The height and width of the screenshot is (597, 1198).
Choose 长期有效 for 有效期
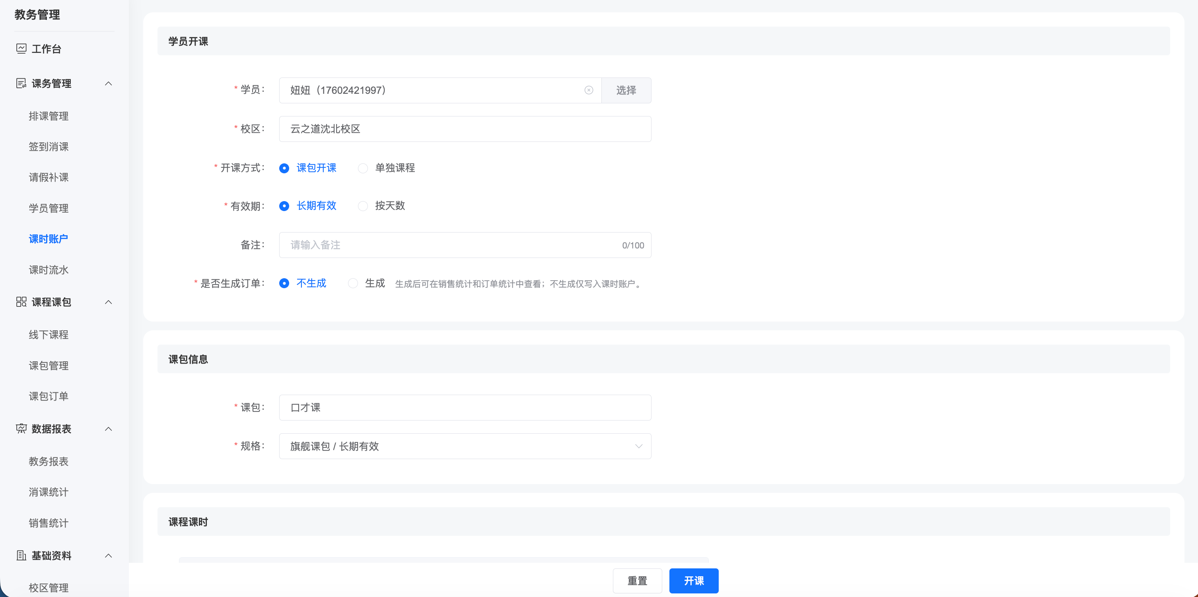click(x=307, y=206)
